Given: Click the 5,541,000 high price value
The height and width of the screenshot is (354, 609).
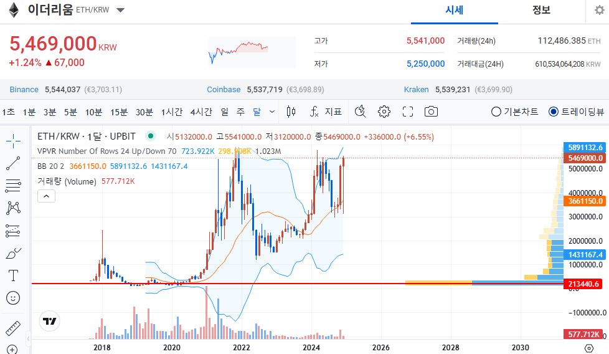Looking at the screenshot, I should point(425,41).
